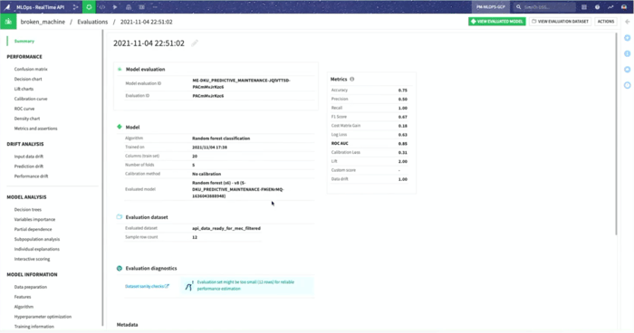This screenshot has width=634, height=333.
Task: Open the Flow menu icon beside project name
Action: [x=75, y=7]
